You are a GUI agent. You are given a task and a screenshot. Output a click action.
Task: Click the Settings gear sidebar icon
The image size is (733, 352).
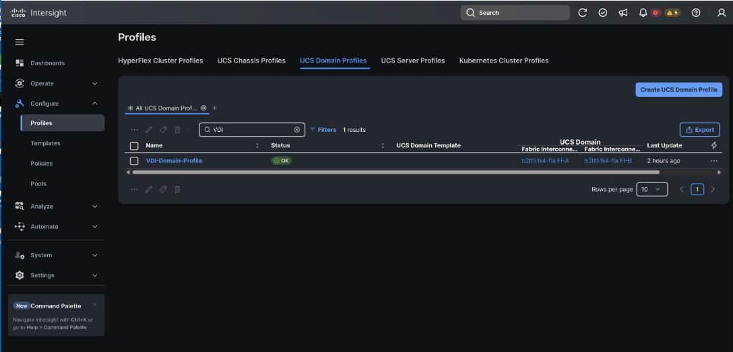coord(20,275)
